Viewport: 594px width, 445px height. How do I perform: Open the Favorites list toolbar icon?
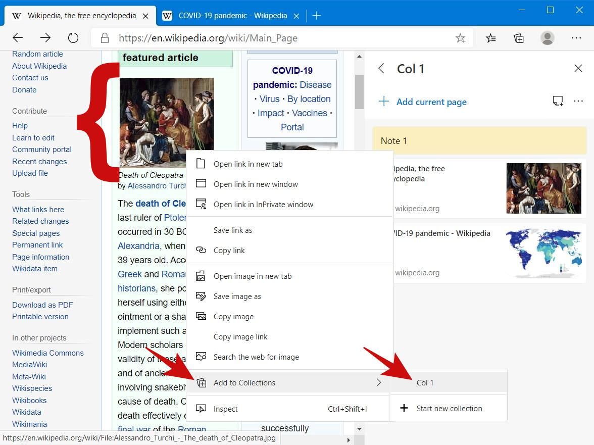click(490, 38)
